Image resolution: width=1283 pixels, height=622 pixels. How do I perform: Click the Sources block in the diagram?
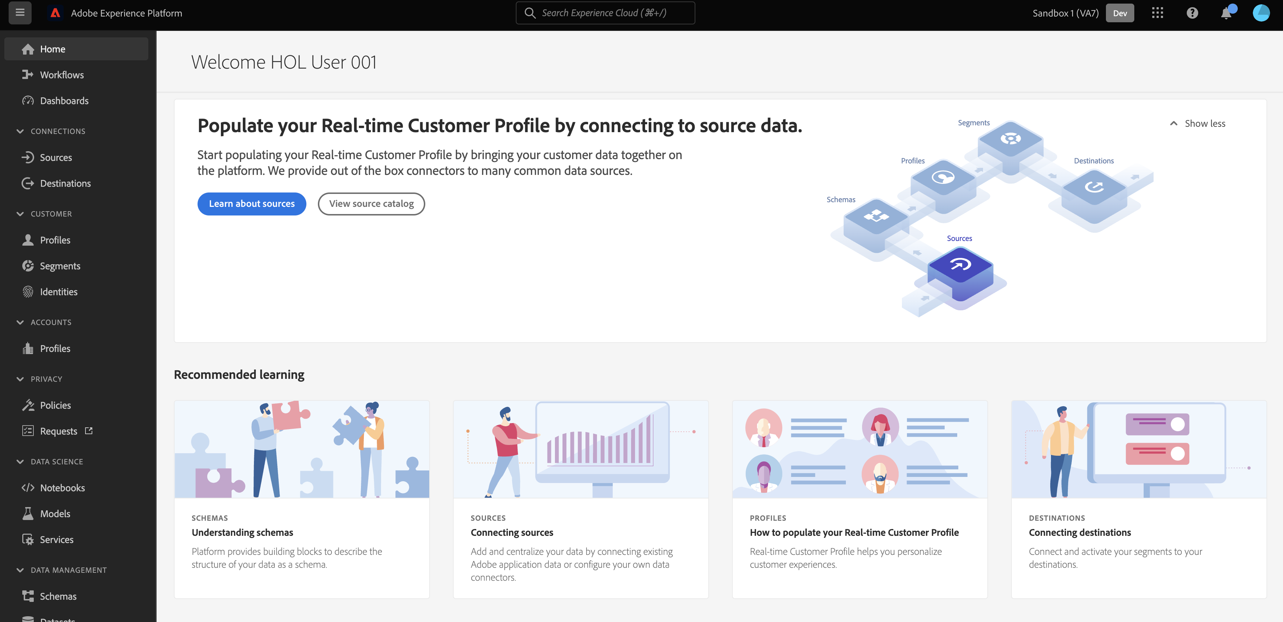960,274
